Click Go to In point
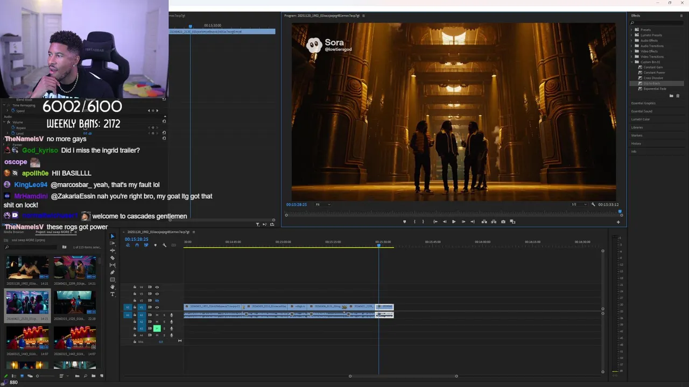This screenshot has width=689, height=387. coord(435,221)
